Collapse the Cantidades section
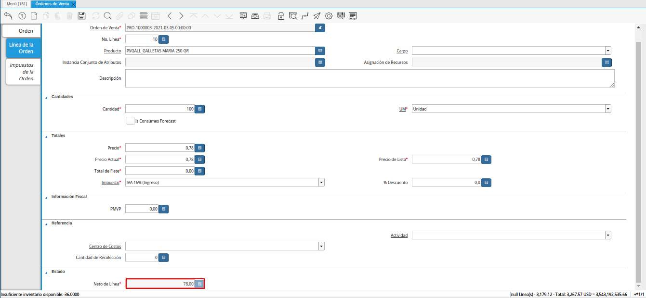Screen dimensions: 646x298 pyautogui.click(x=47, y=97)
